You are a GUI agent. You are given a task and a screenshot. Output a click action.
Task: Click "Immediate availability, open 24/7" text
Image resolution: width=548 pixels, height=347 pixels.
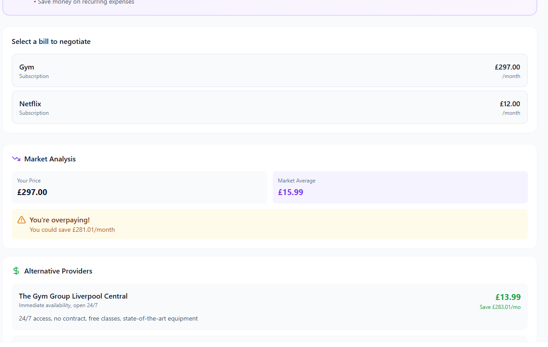click(x=58, y=305)
